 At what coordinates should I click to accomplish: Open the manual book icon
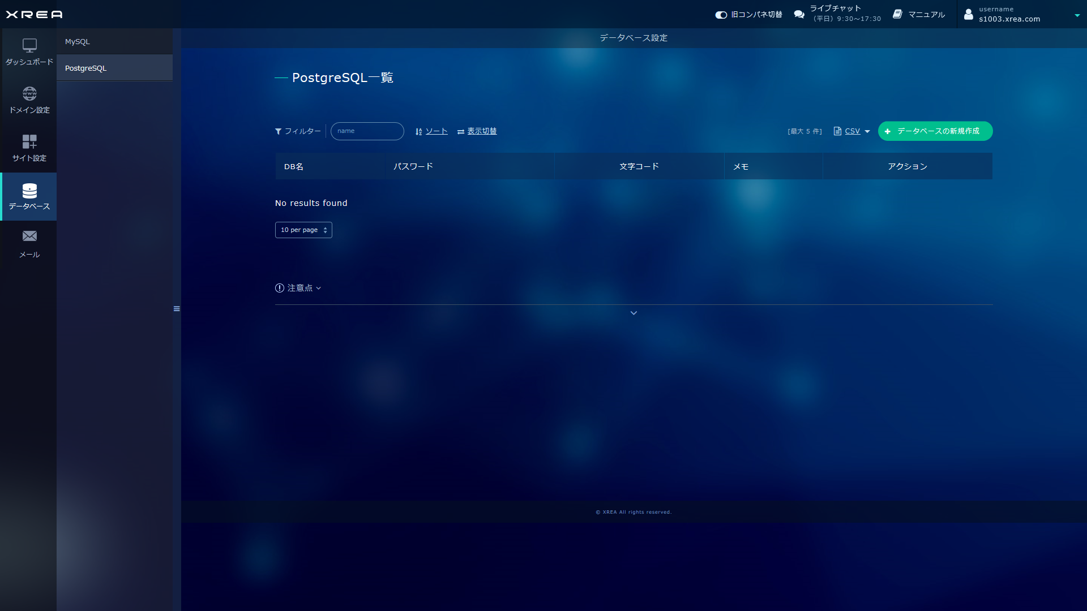point(897,14)
